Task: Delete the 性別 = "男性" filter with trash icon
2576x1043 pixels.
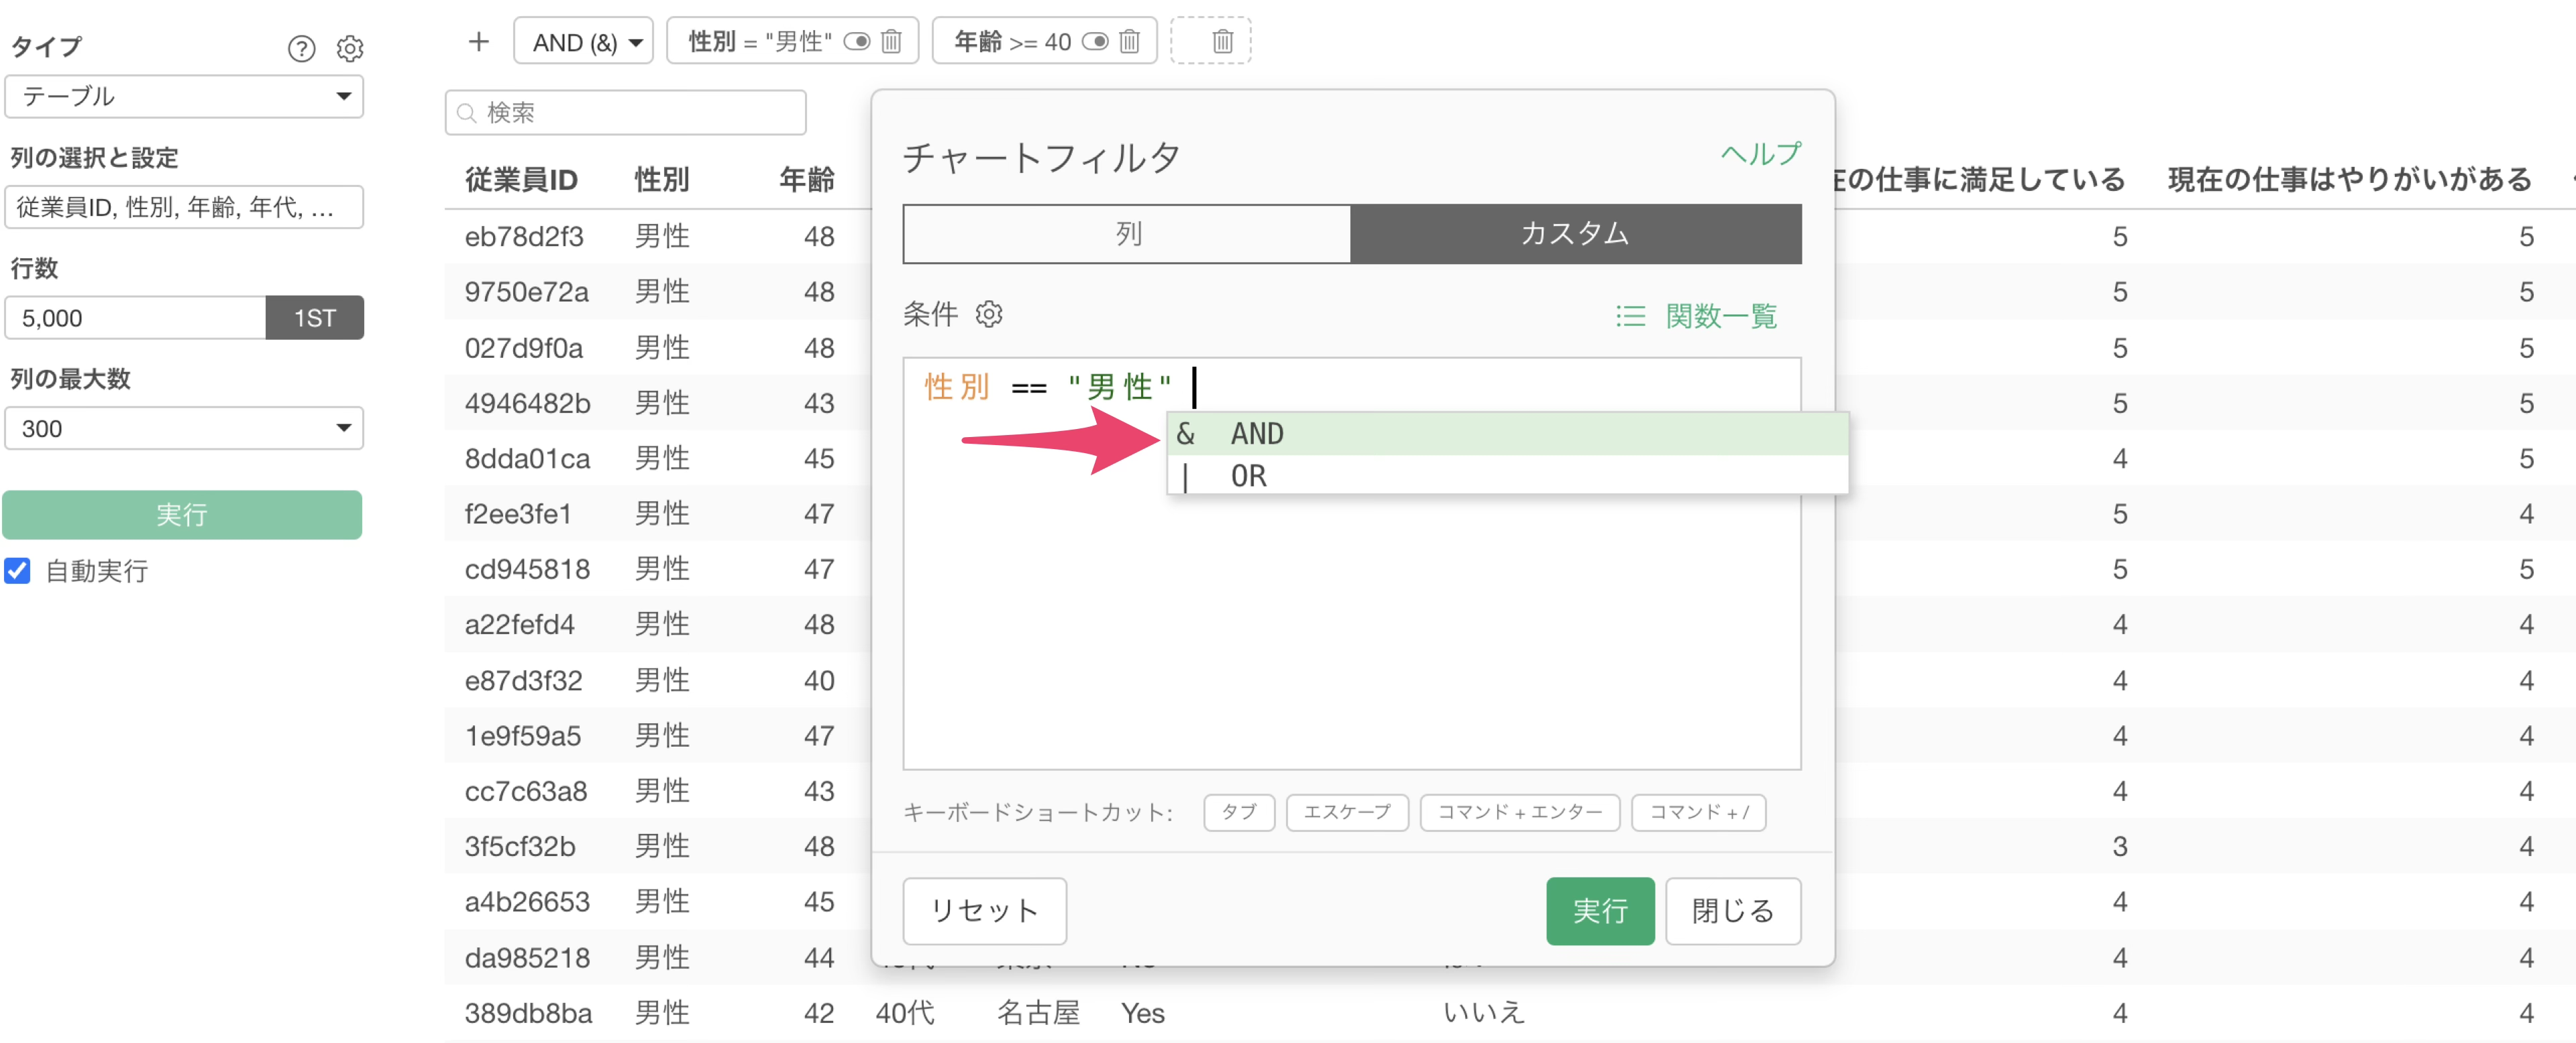Action: 891,42
